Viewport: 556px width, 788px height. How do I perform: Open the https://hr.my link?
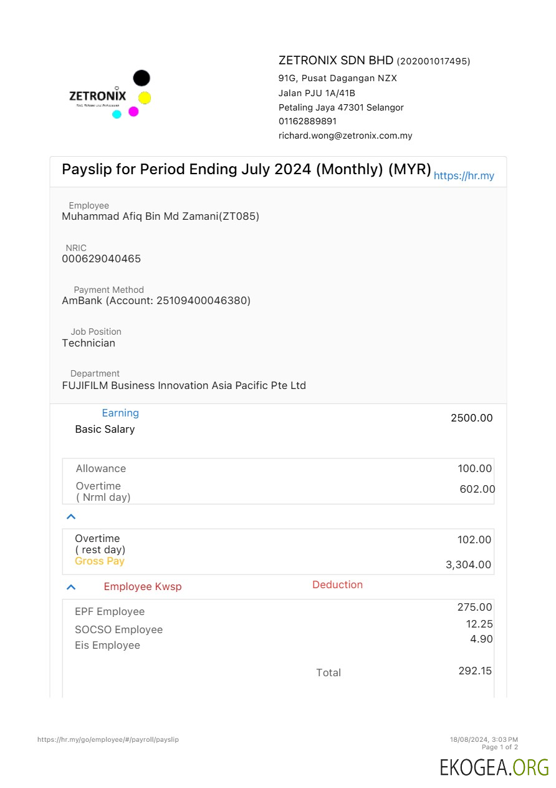[464, 176]
